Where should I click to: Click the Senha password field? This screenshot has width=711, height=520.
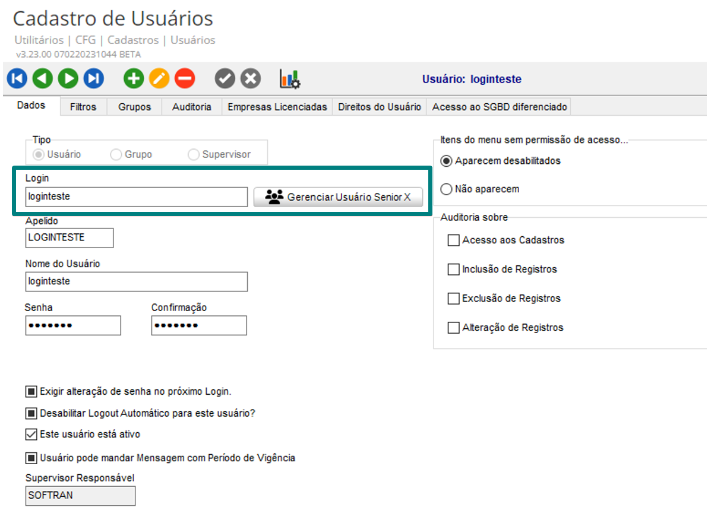pyautogui.click(x=73, y=325)
